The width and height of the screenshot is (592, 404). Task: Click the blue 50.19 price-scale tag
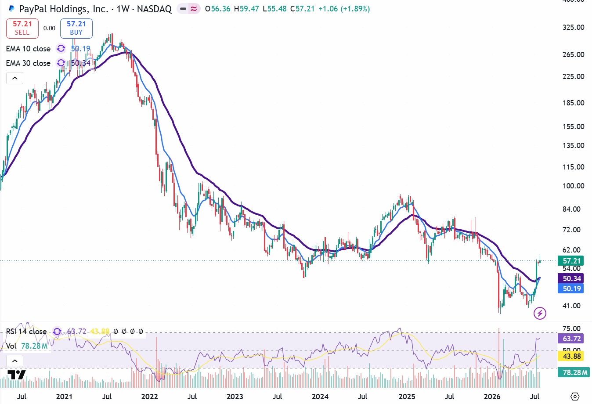pos(570,289)
